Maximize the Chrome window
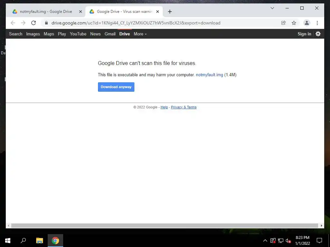 (x=302, y=8)
